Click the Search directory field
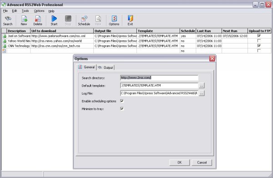Viewport: 273px width, 178px height. [x=159, y=78]
